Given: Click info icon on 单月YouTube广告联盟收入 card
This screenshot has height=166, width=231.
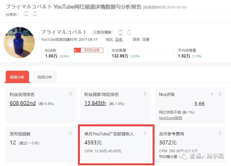Looking at the screenshot, I should click(x=145, y=133).
